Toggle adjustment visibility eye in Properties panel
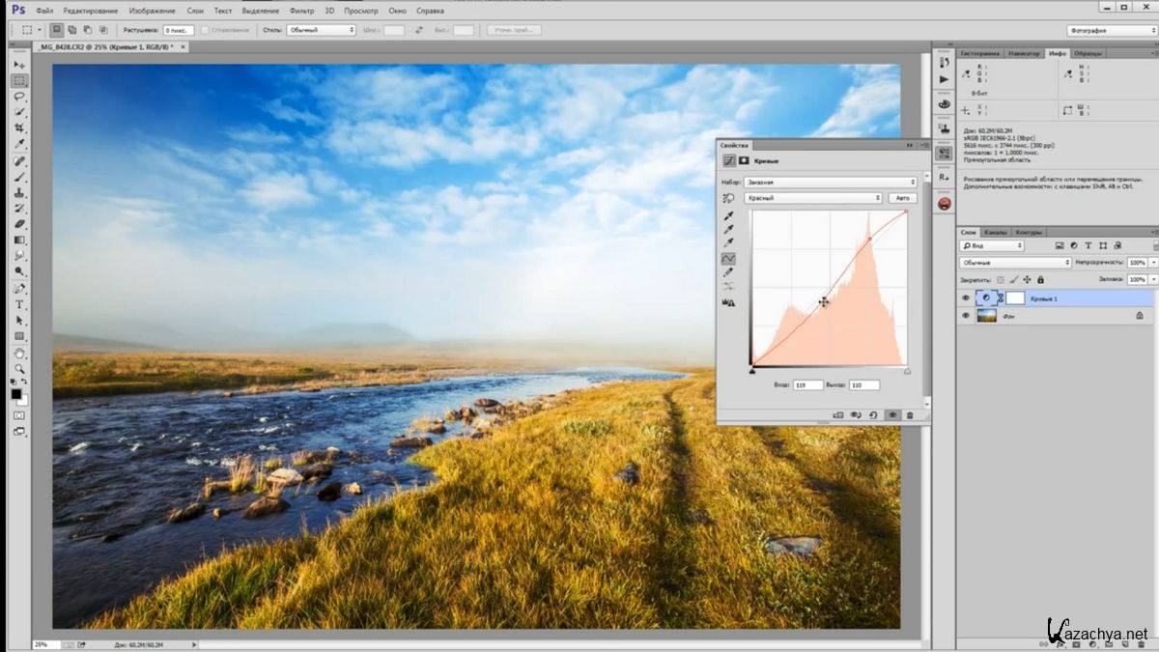 (891, 414)
